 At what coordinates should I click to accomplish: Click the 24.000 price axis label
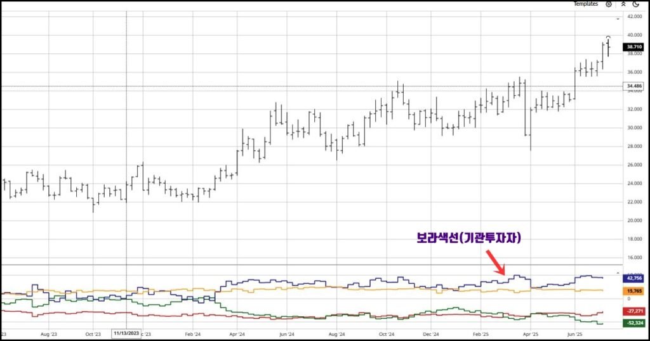pos(635,183)
